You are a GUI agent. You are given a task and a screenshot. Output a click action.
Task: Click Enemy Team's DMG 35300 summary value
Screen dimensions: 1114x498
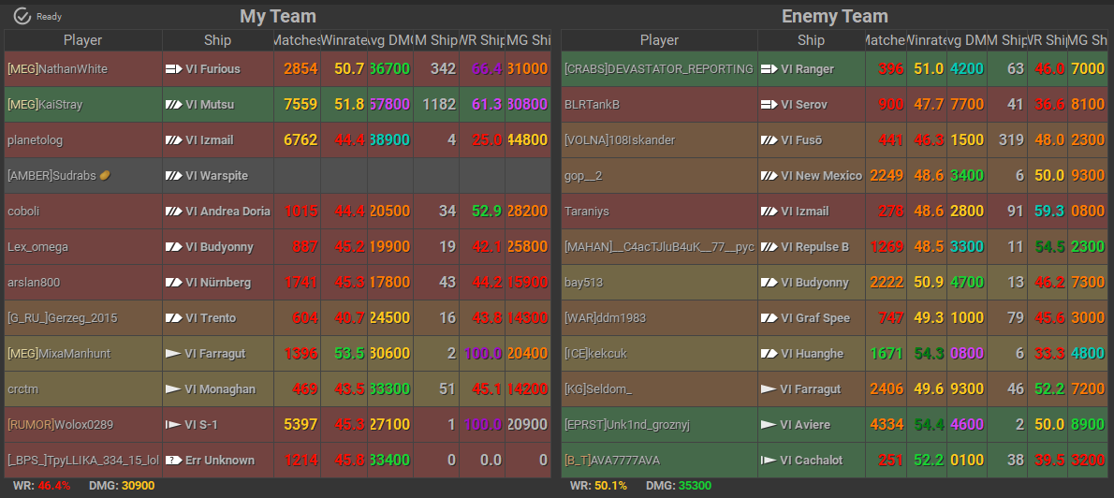(x=693, y=486)
